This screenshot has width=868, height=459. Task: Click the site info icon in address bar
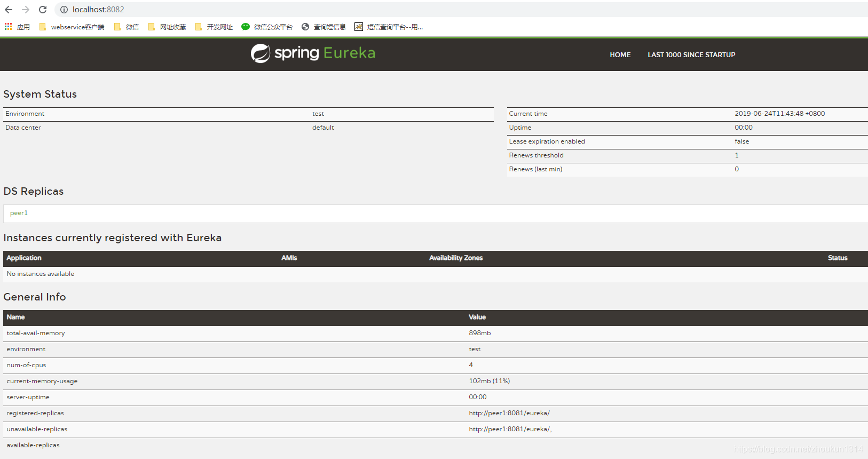pos(64,10)
